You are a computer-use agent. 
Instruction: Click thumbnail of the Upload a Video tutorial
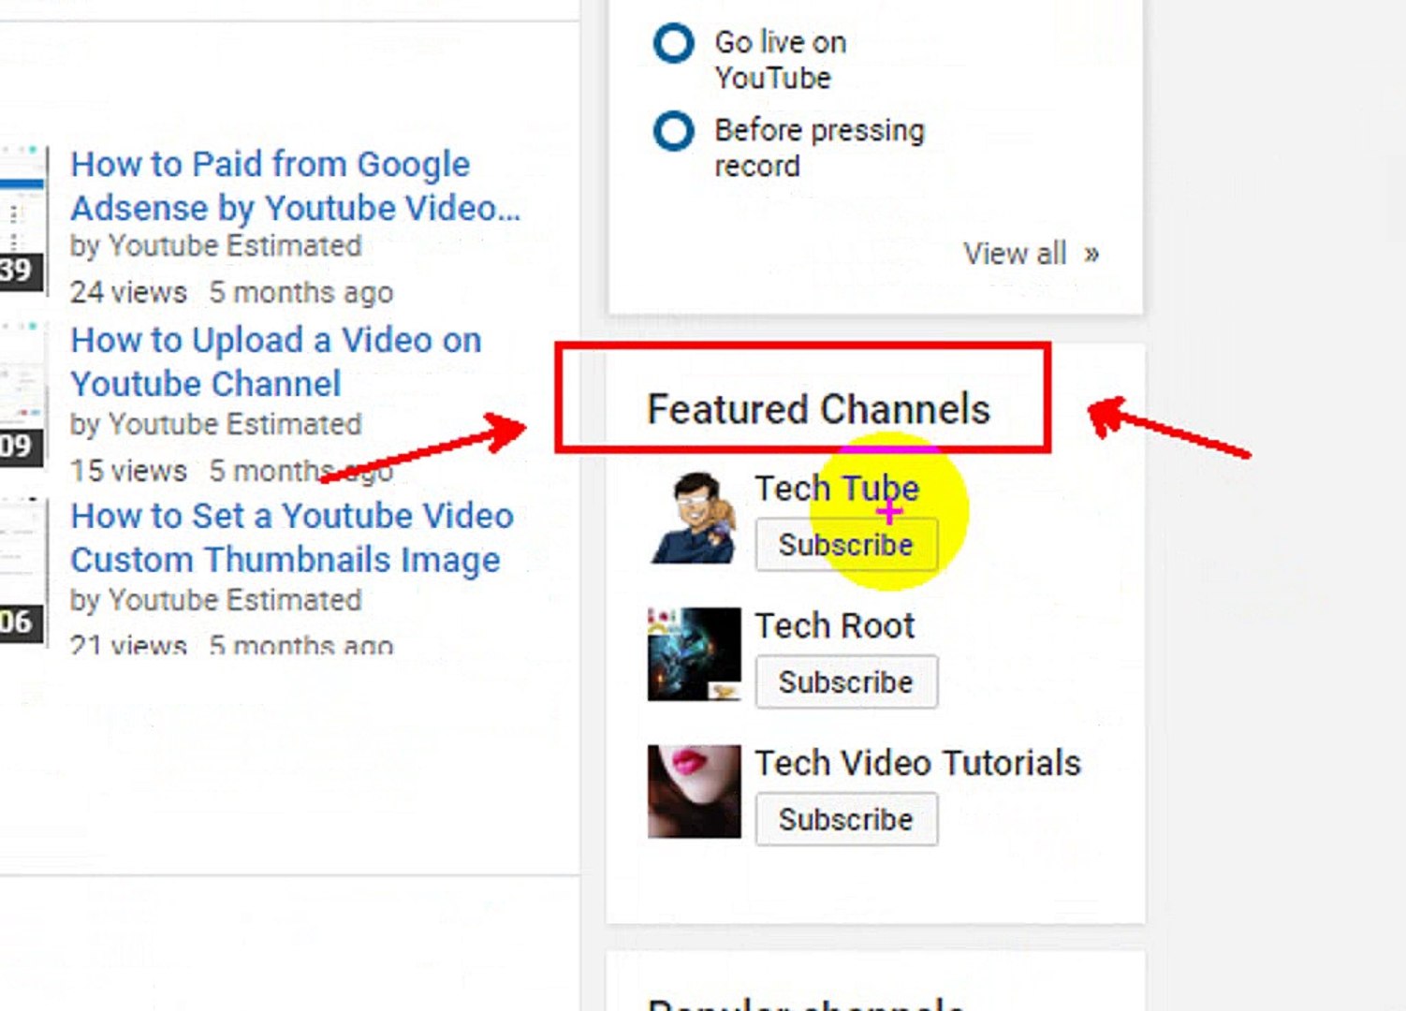(22, 395)
